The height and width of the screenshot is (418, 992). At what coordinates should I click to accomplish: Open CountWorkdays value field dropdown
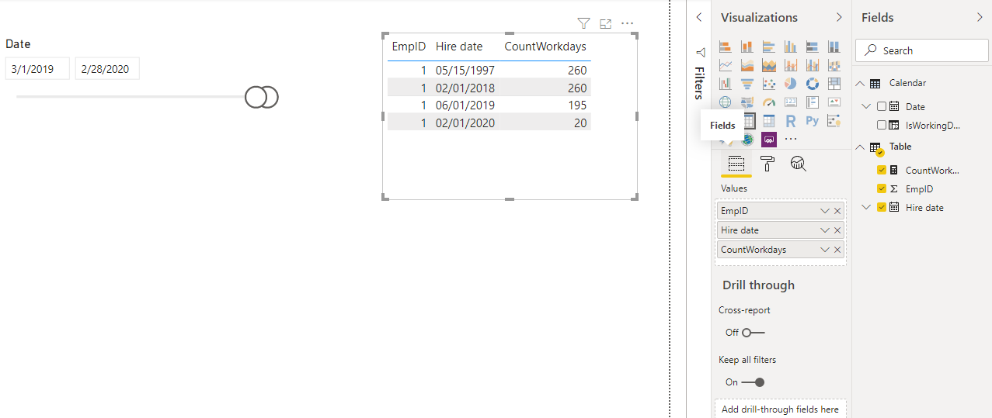point(825,250)
